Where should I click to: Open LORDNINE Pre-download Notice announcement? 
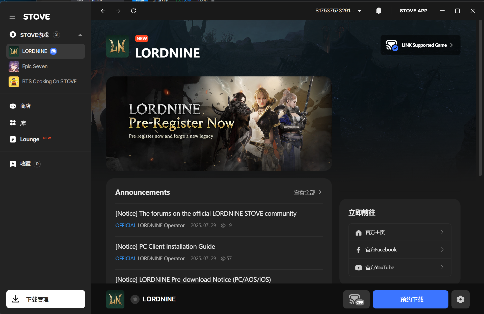tap(193, 279)
